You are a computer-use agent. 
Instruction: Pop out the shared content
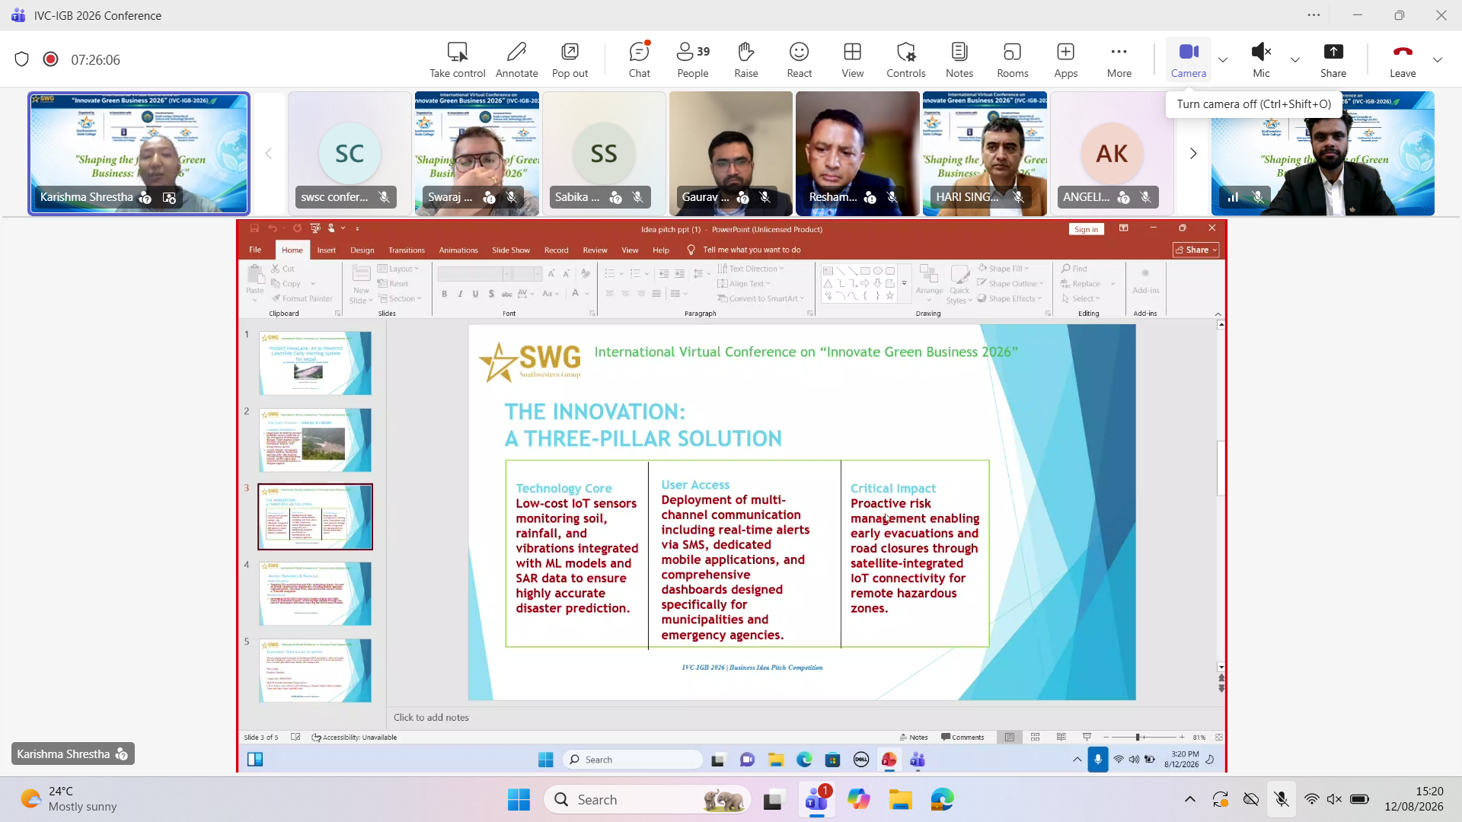(x=570, y=60)
